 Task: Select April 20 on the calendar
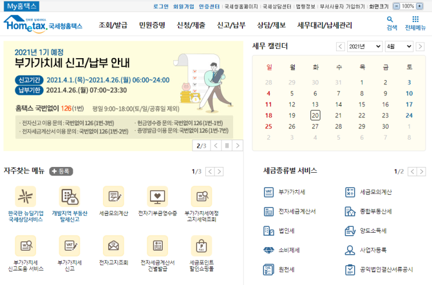(315, 115)
